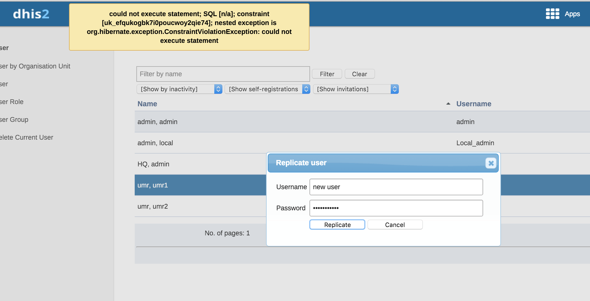Screen dimensions: 590x301
Task: Click the Replicate button
Action: pyautogui.click(x=337, y=225)
